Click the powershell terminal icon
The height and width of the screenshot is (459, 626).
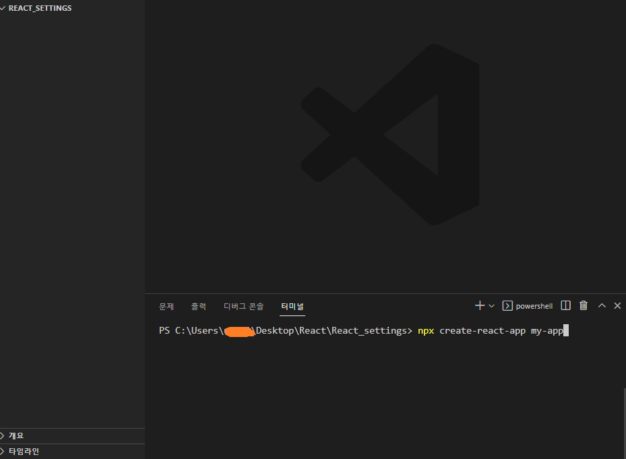point(507,305)
